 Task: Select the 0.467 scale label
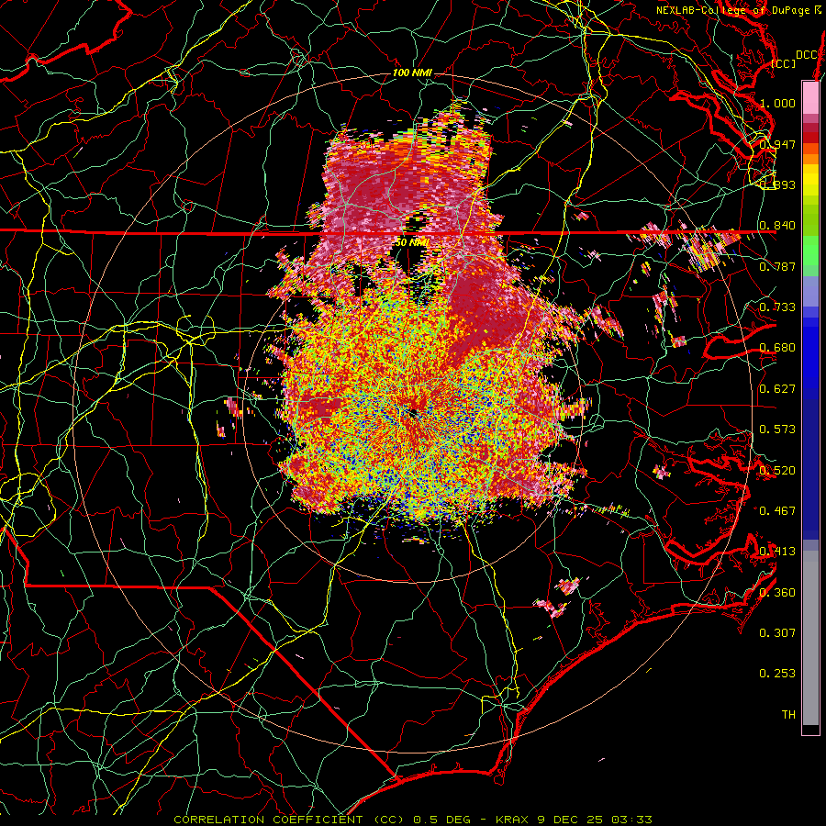click(x=777, y=511)
